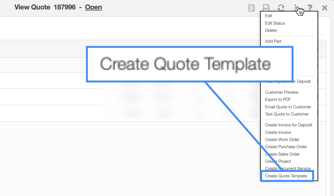Open the quote preview magnifier icon

252,8
